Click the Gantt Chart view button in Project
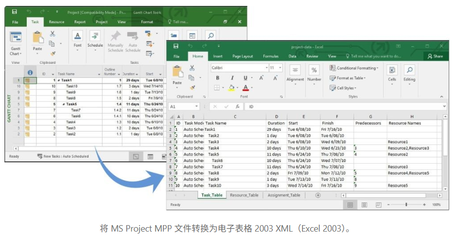The image size is (453, 239). 16,44
